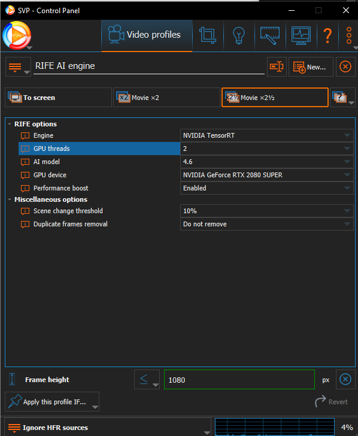Open the less-than-or-equal comparison selector
The image size is (358, 436).
click(x=147, y=379)
